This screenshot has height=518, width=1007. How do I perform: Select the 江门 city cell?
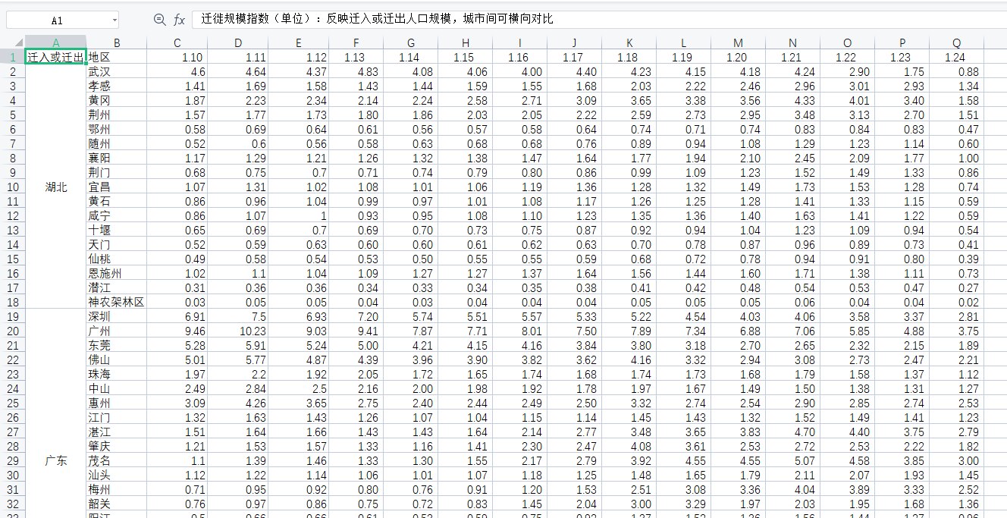pyautogui.click(x=117, y=417)
